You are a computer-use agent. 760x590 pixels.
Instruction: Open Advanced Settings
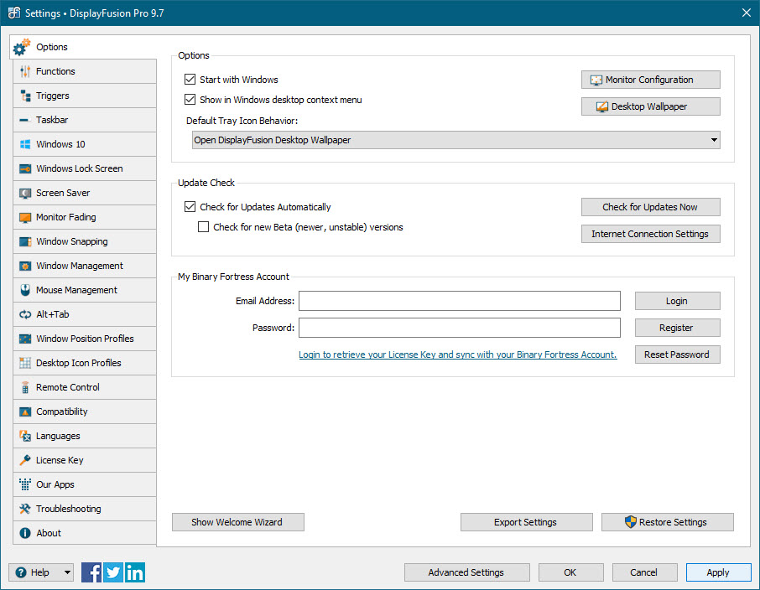(466, 572)
